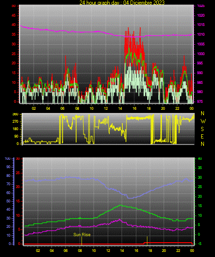Image resolution: width=215 pixels, height=257 pixels.
Task: Click the 24 hour graph title text
Action: click(x=122, y=3)
